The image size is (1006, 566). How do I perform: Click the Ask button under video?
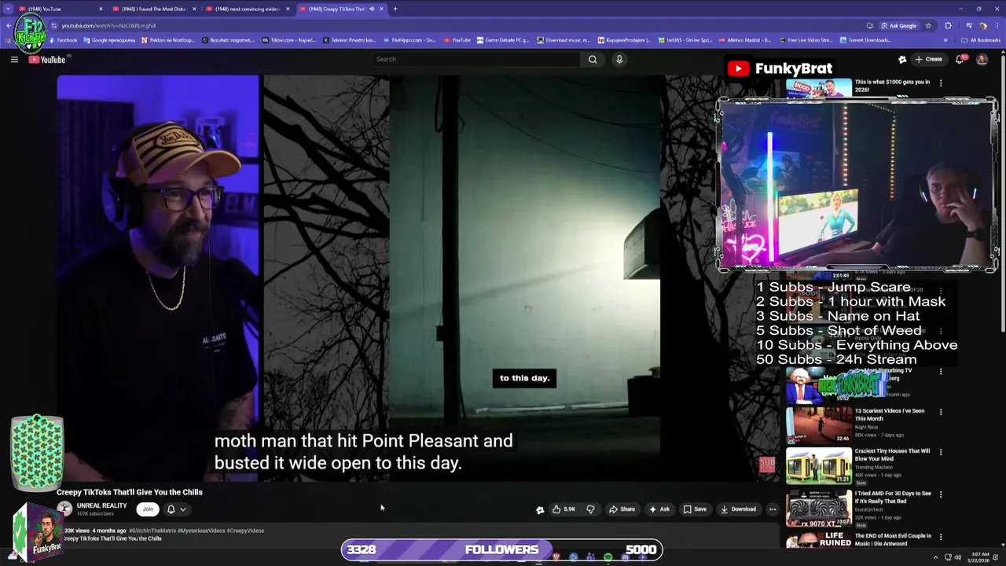(659, 509)
